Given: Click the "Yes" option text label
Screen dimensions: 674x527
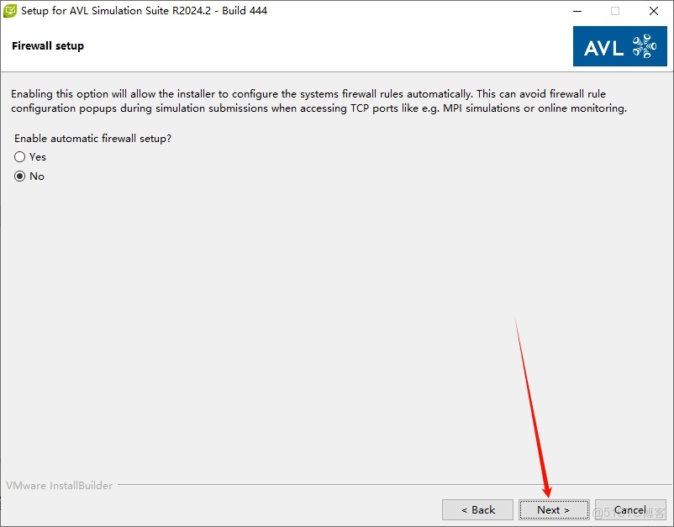Looking at the screenshot, I should [38, 157].
